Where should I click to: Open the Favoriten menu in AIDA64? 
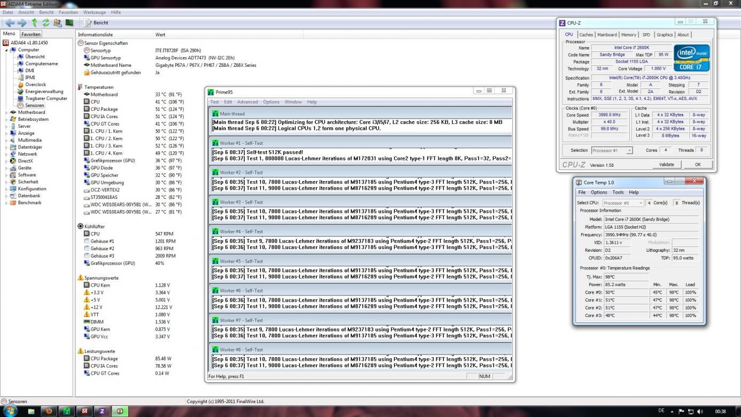point(68,12)
